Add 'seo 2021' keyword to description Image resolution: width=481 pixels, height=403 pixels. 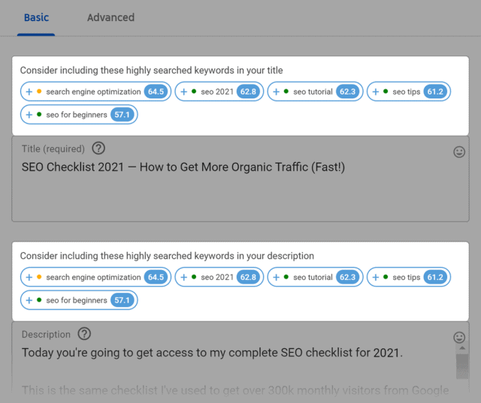point(217,277)
